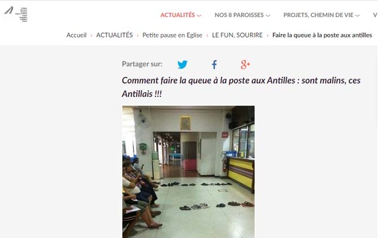The height and width of the screenshot is (238, 382).
Task: Open Petite pause en Eglise breadcrumb
Action: 172,35
